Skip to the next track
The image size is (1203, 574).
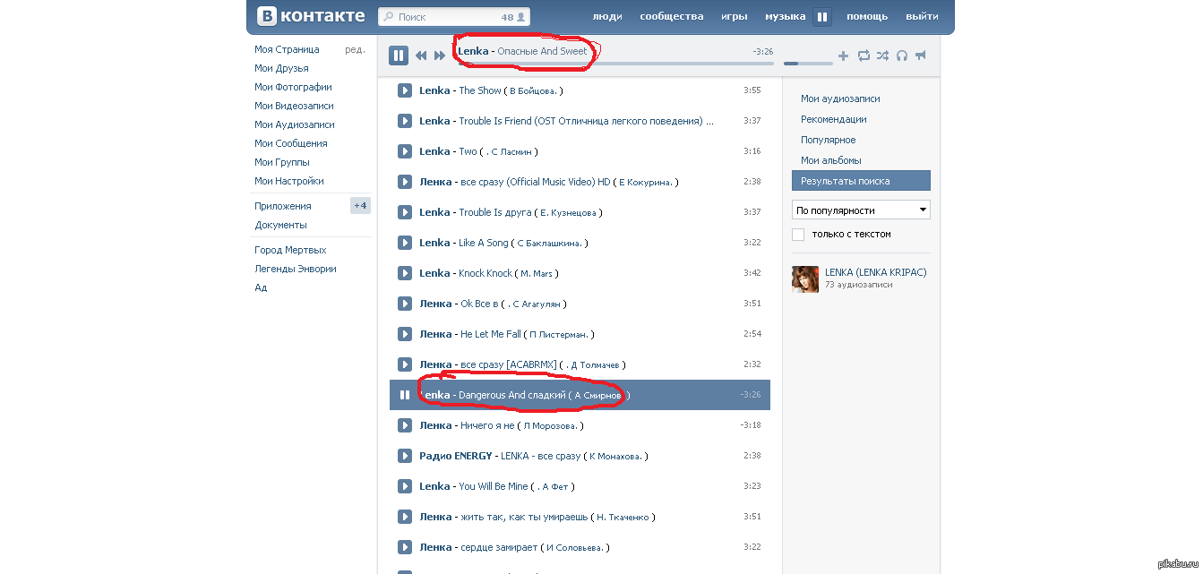tap(440, 56)
